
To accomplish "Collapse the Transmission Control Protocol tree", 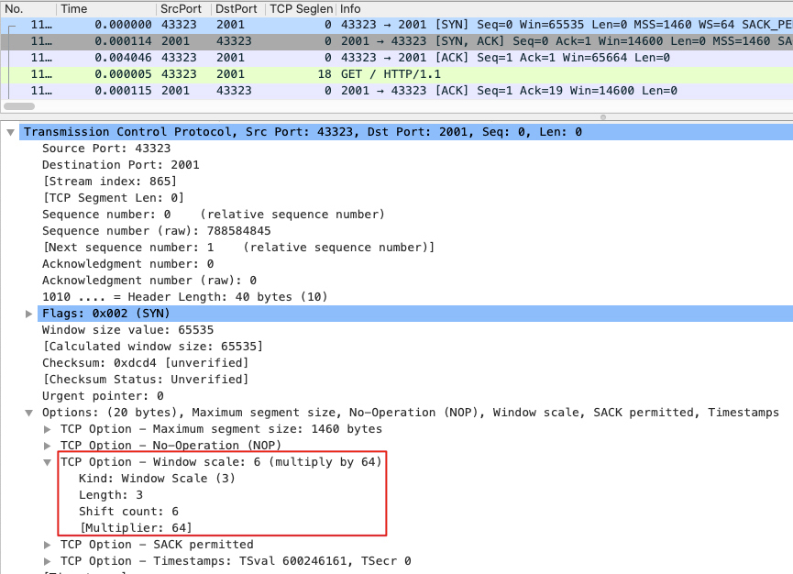I will coord(10,133).
